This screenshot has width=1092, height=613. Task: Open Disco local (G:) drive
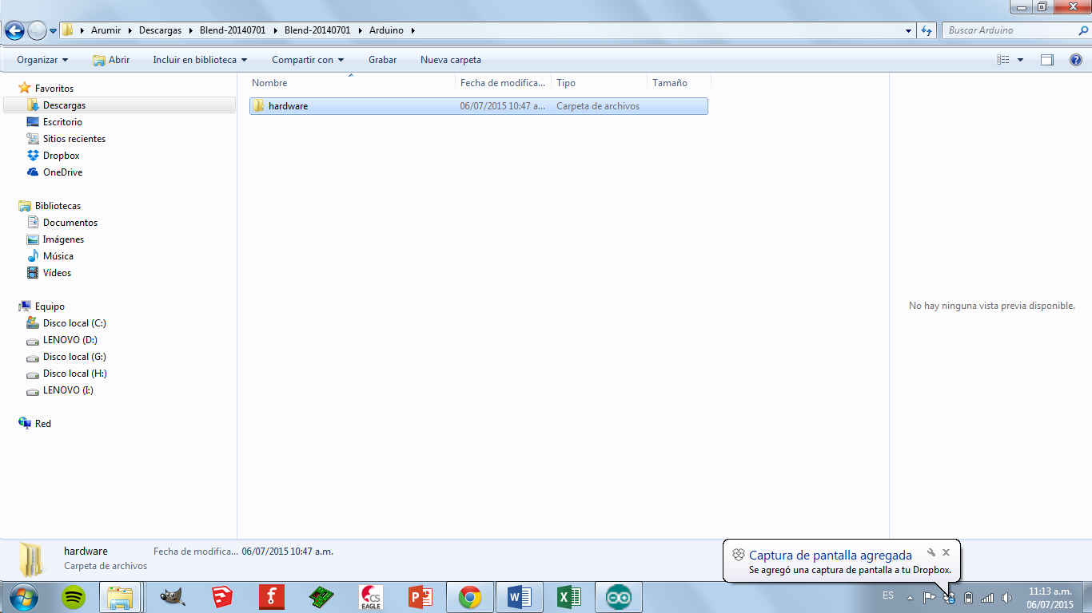(x=74, y=357)
